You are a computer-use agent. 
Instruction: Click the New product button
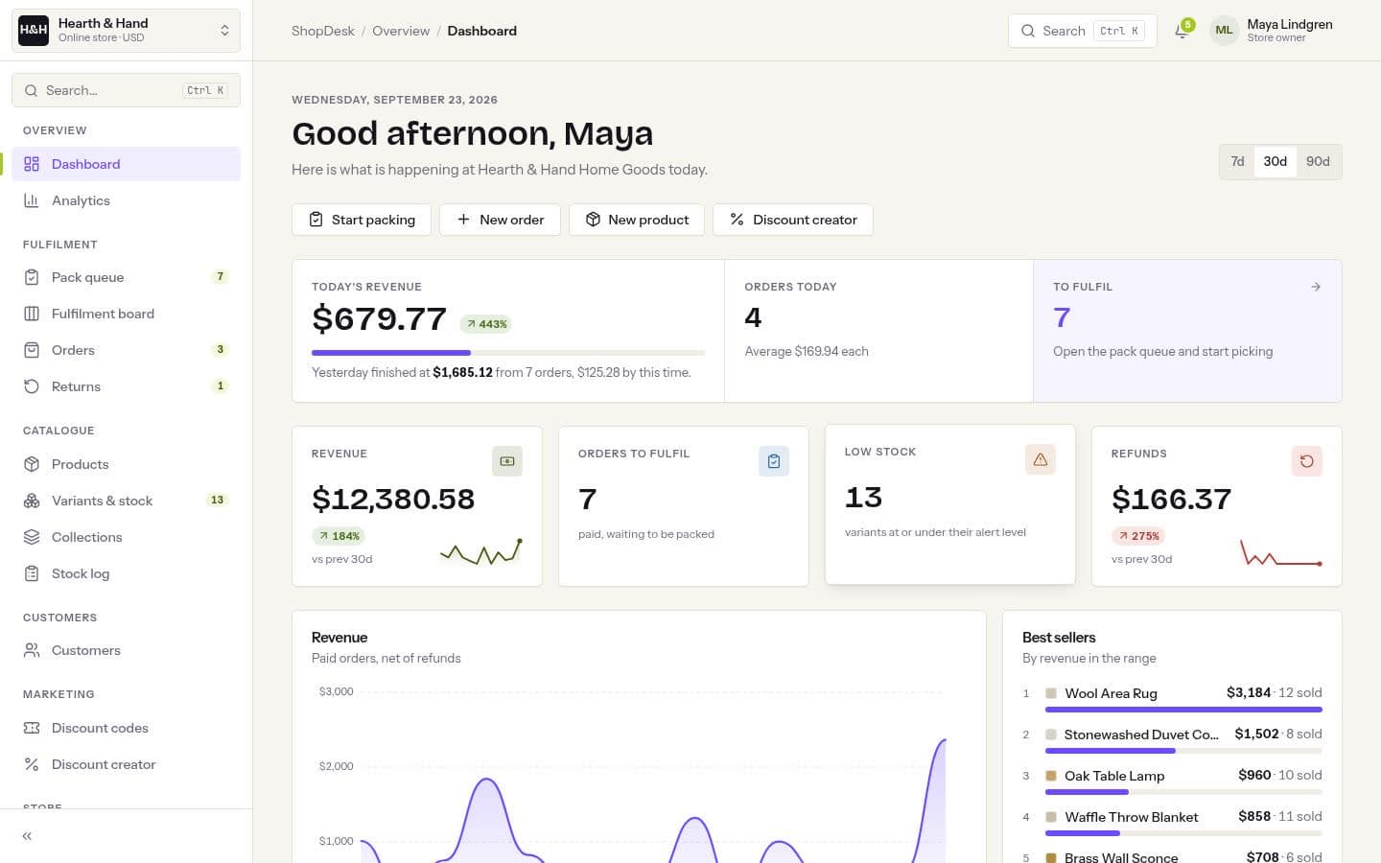[637, 220]
